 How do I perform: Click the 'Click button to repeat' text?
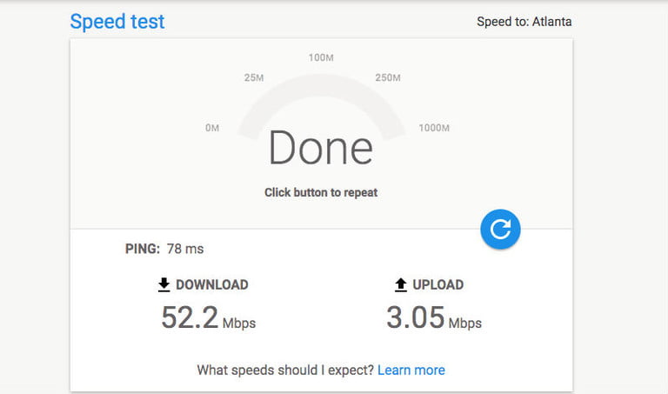[321, 192]
